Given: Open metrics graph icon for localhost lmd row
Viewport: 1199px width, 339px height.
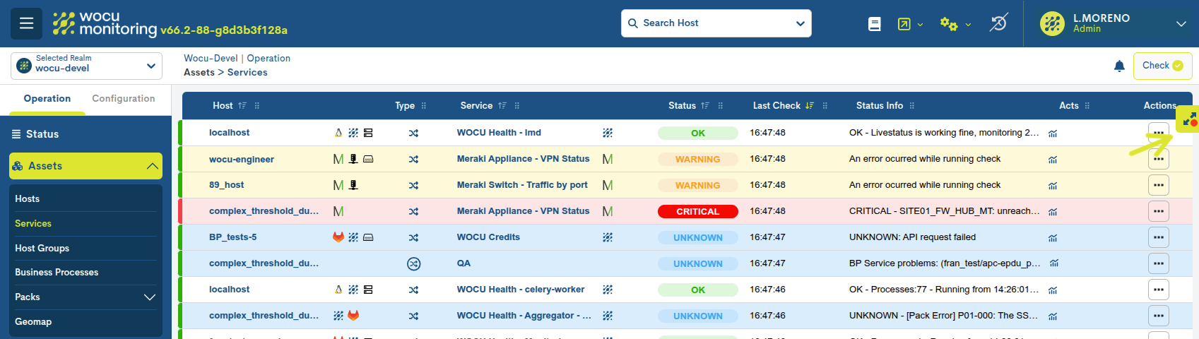Looking at the screenshot, I should (x=1053, y=133).
